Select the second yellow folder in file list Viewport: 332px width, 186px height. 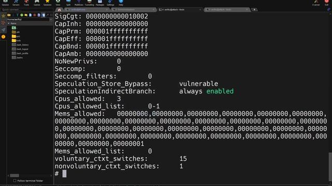pyautogui.click(x=16, y=36)
